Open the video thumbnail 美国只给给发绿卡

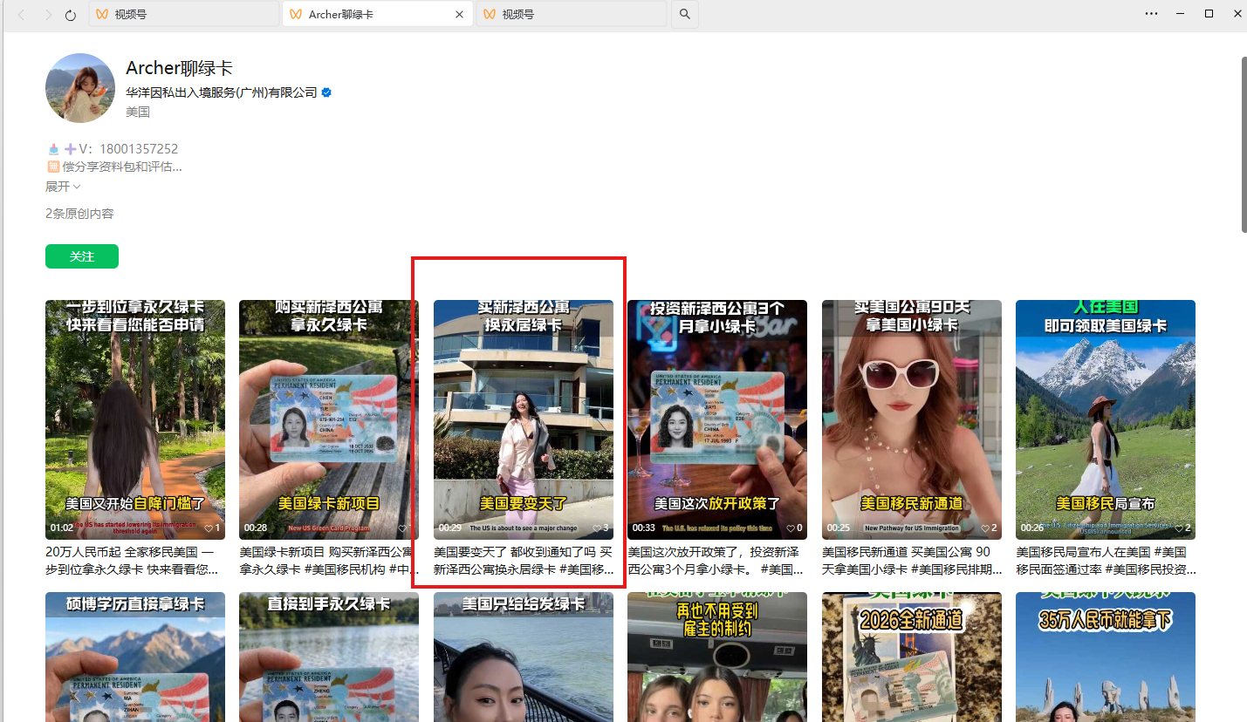[x=524, y=657]
